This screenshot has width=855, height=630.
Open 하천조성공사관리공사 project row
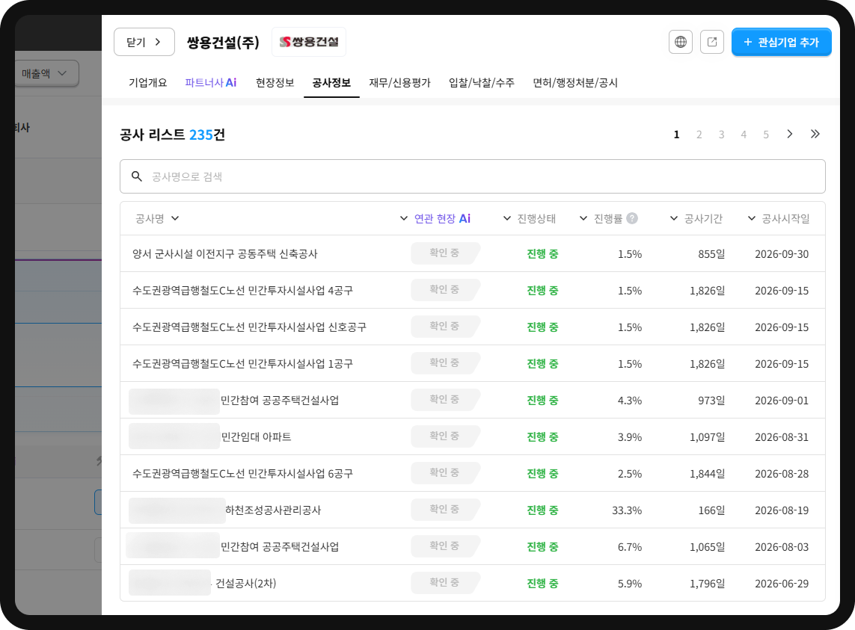[472, 510]
